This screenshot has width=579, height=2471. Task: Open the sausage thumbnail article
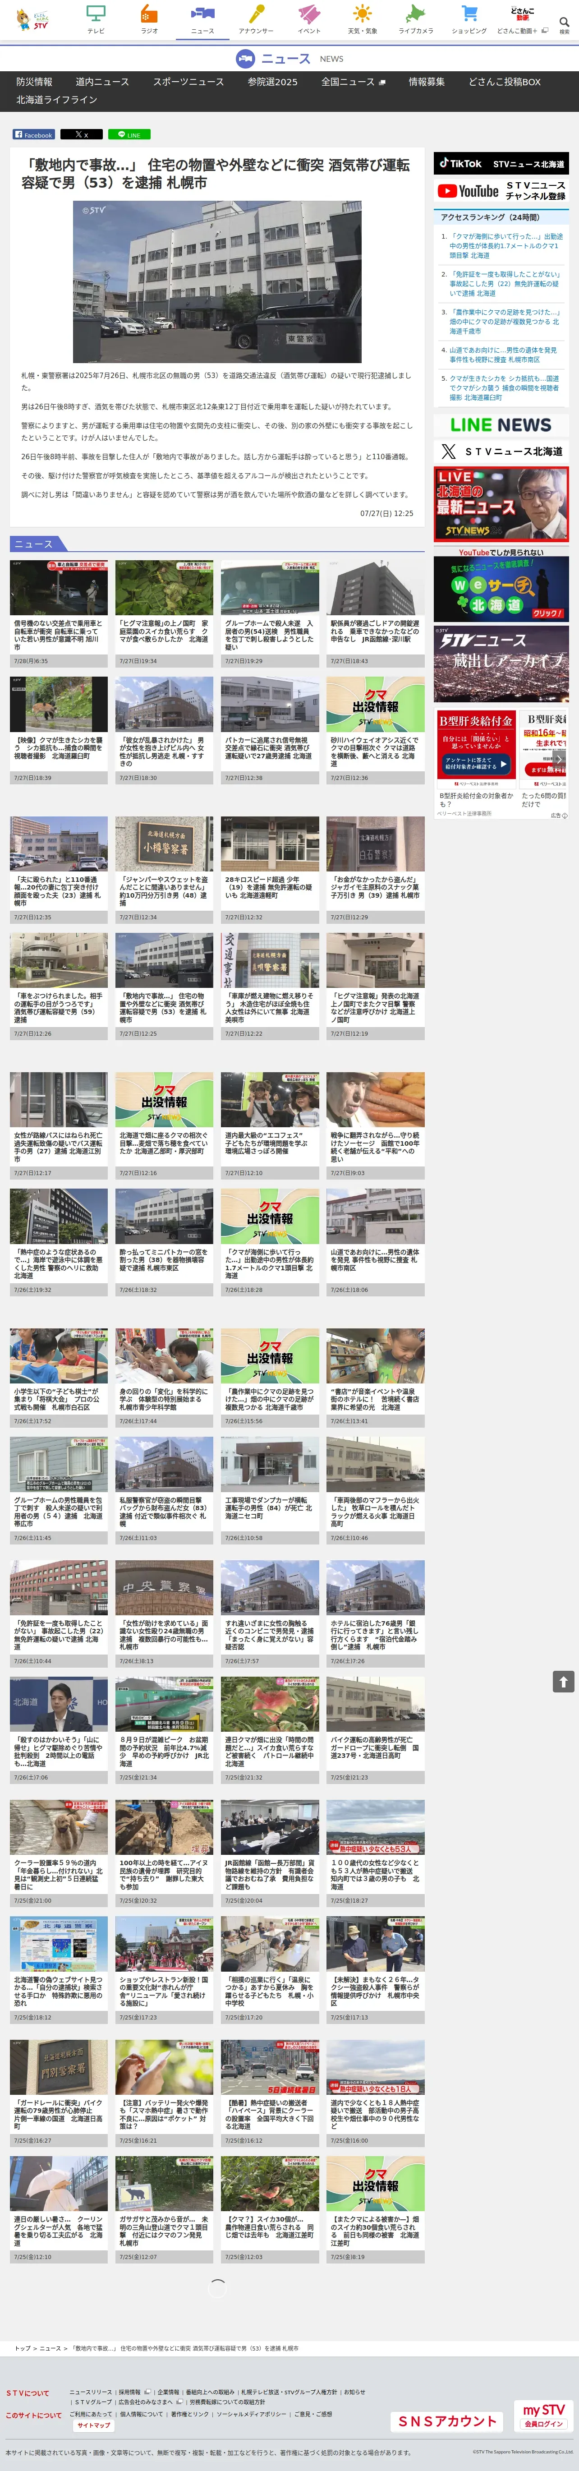click(x=375, y=1100)
